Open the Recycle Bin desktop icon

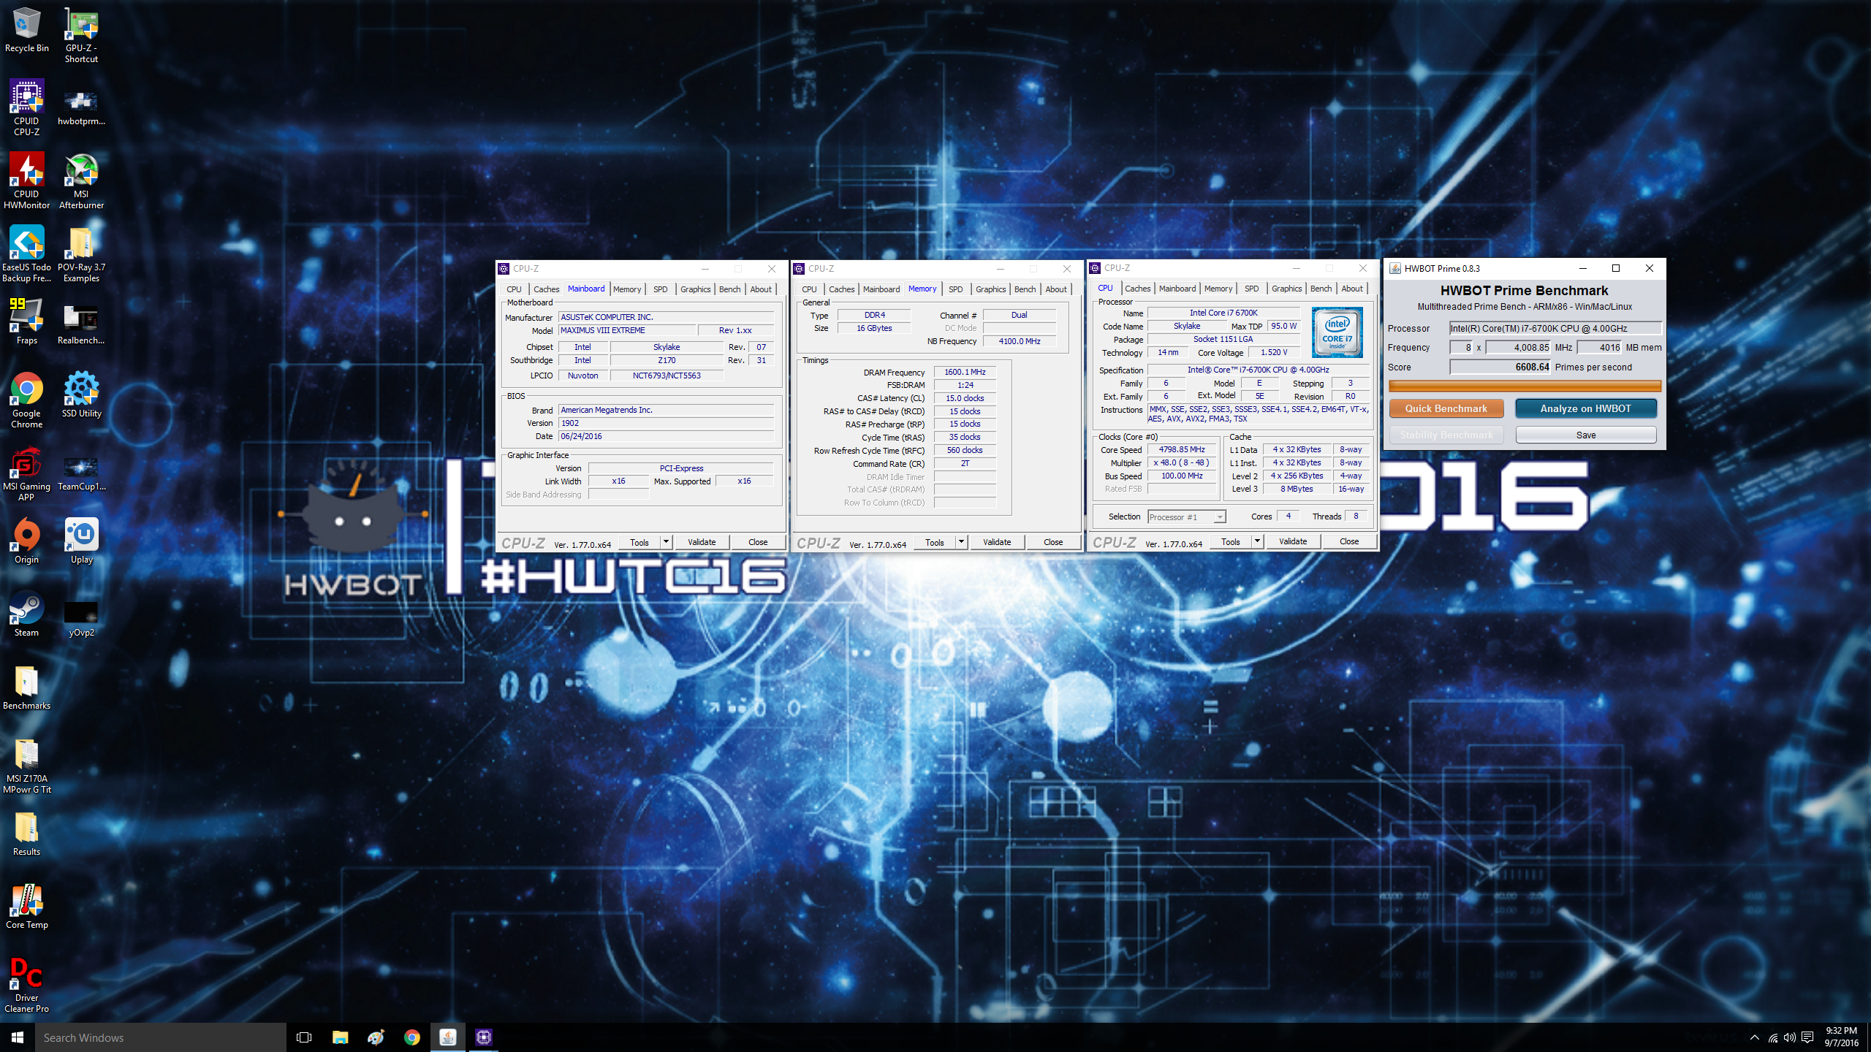point(27,31)
